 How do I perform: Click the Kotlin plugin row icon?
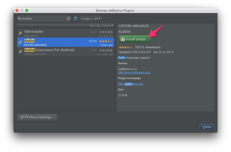click(20, 42)
